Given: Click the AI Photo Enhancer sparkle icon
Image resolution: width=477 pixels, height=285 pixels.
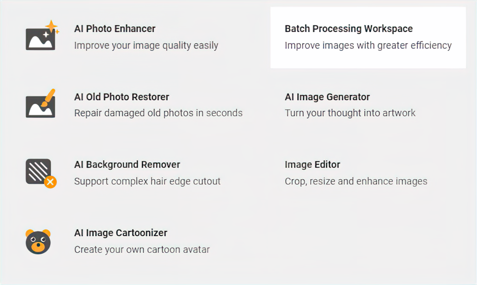Looking at the screenshot, I should pos(42,35).
